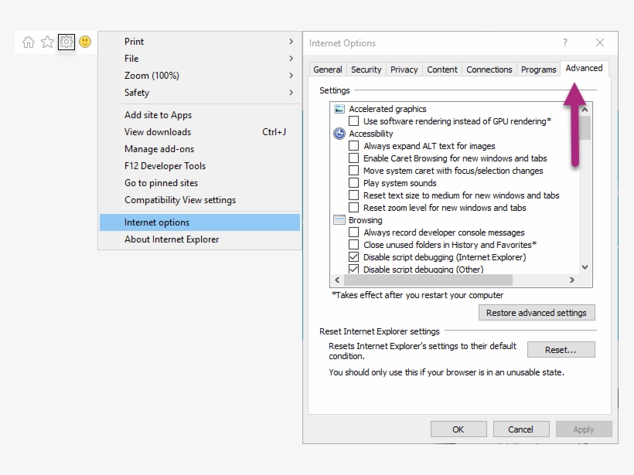
Task: Expand the Print submenu
Action: (199, 41)
